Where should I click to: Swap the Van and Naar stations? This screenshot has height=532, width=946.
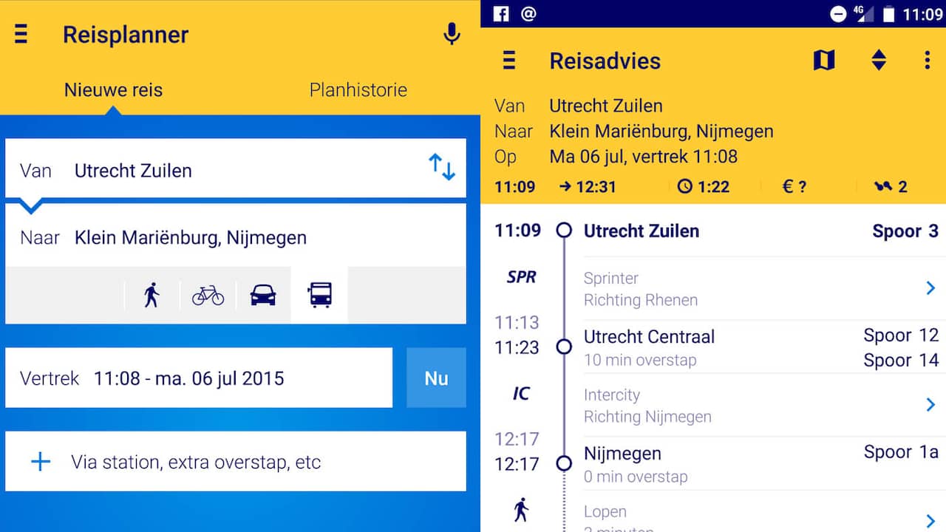point(443,168)
